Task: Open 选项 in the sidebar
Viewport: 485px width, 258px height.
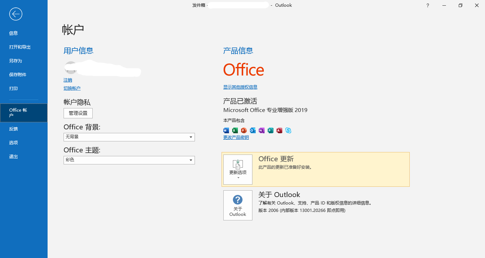Action: coord(24,143)
